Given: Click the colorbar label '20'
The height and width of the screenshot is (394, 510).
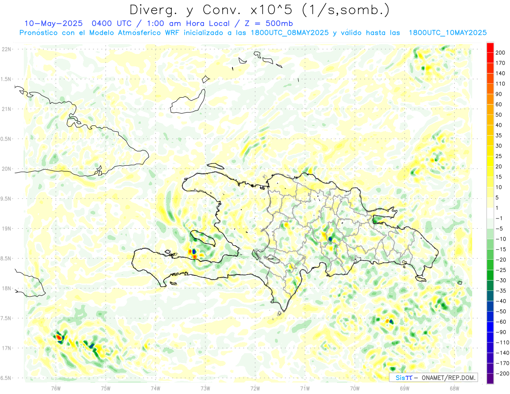Looking at the screenshot, I should tap(499, 167).
